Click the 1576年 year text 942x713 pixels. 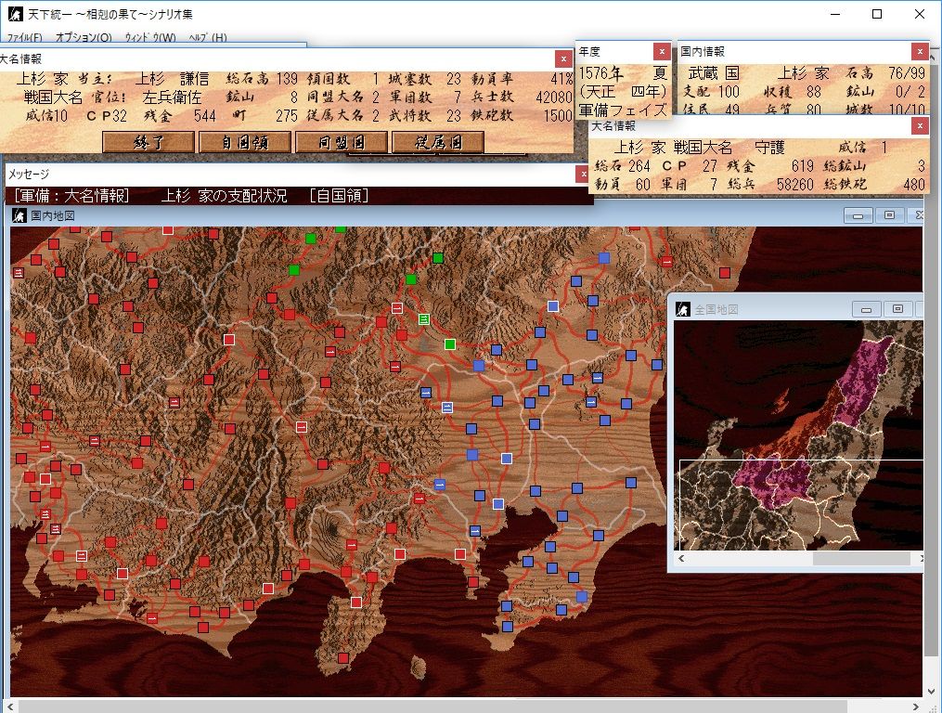pyautogui.click(x=600, y=73)
